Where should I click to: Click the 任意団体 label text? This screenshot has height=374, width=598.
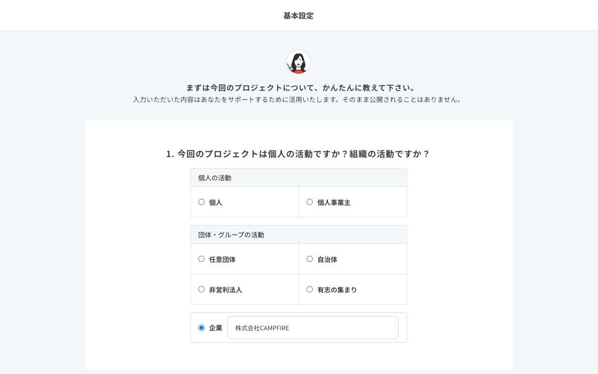tap(222, 260)
